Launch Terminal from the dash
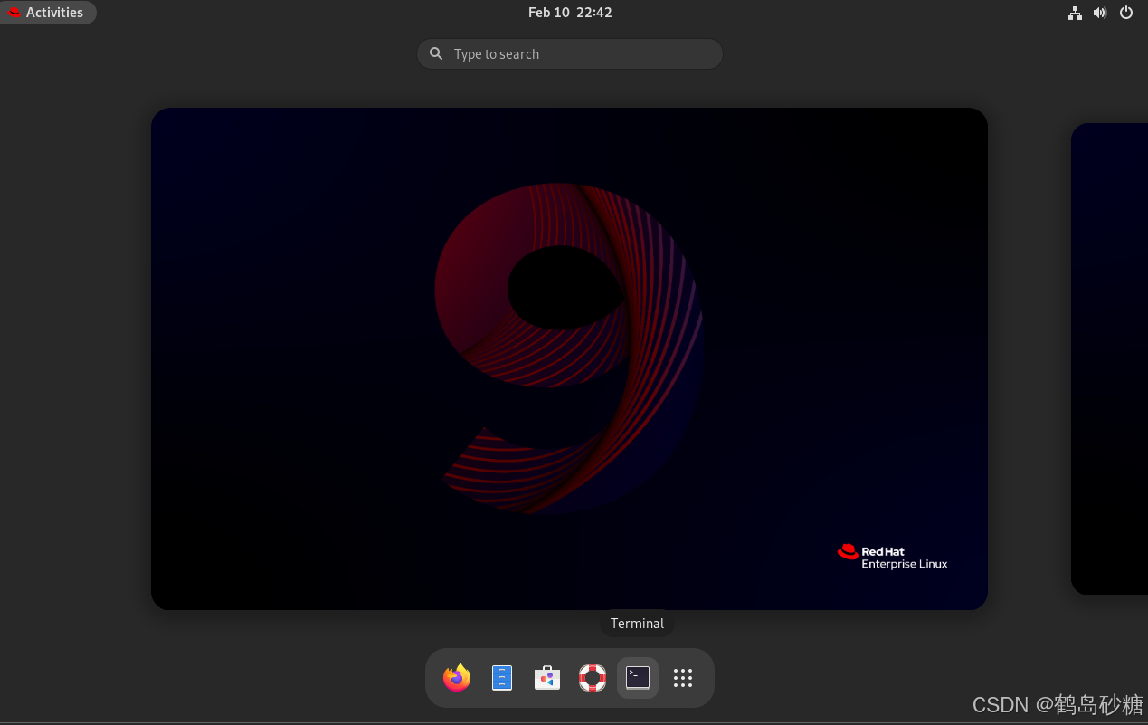Image resolution: width=1148 pixels, height=725 pixels. click(x=638, y=677)
